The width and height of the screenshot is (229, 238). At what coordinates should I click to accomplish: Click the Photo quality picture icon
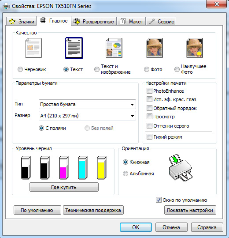click(155, 48)
